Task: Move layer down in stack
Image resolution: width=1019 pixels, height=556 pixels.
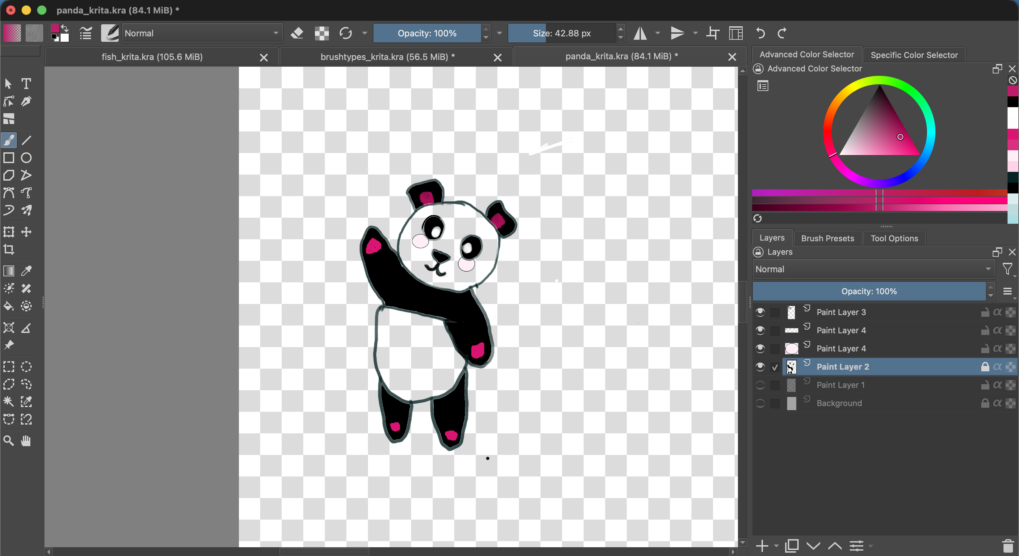Action: pos(813,546)
